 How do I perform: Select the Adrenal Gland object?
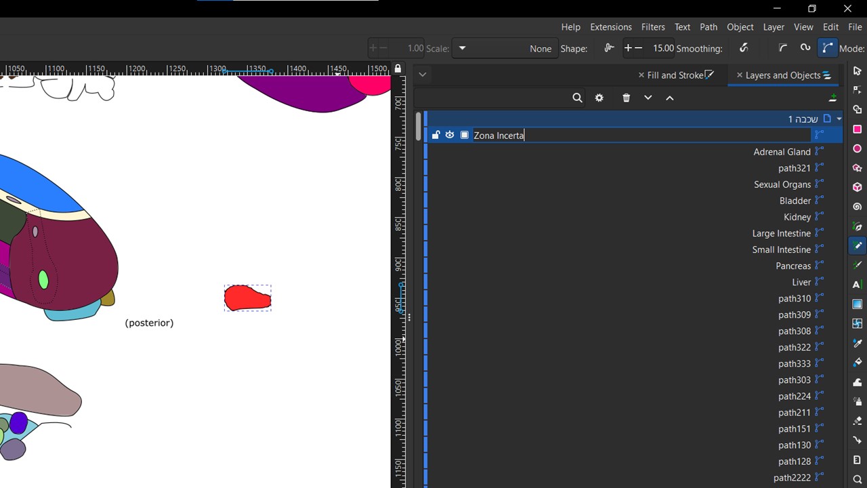click(782, 152)
